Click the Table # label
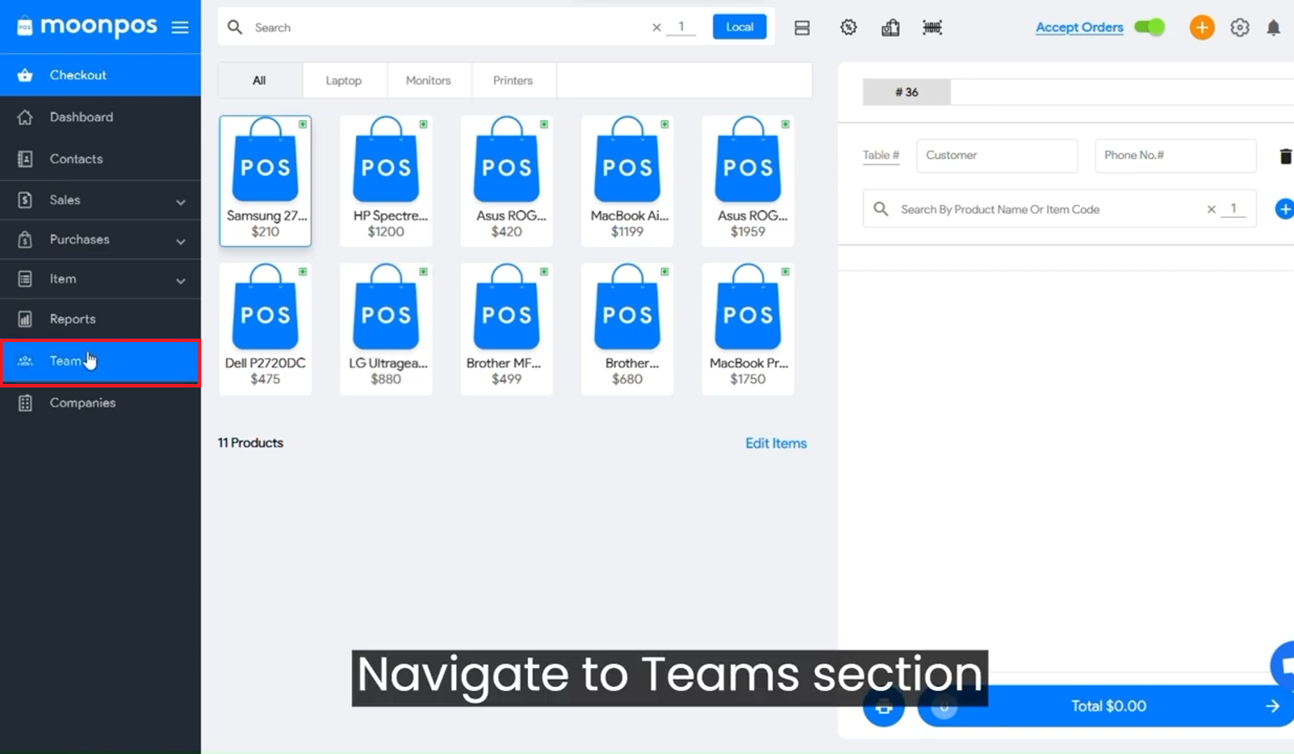The image size is (1294, 754). coord(881,155)
